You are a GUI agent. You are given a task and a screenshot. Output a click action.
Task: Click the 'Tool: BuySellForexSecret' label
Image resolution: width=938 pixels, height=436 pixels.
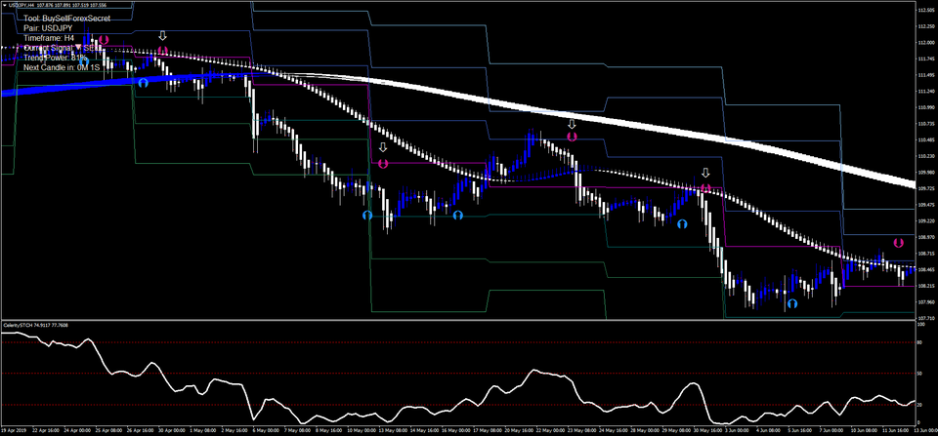pos(67,19)
